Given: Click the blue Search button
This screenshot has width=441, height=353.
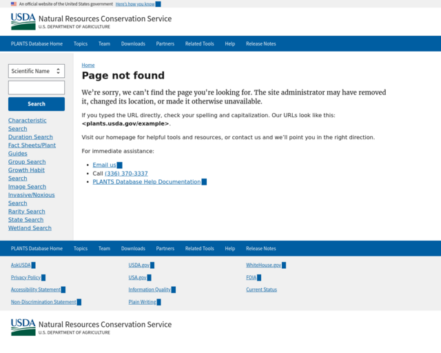Looking at the screenshot, I should tap(37, 104).
